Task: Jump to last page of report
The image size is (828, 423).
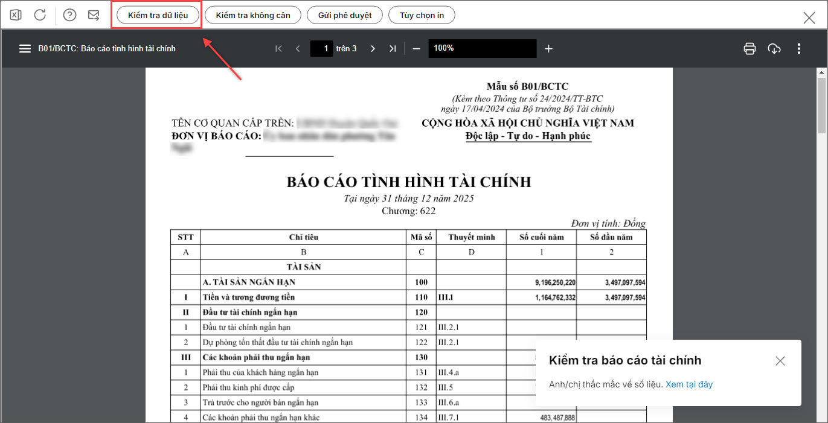Action: (393, 48)
